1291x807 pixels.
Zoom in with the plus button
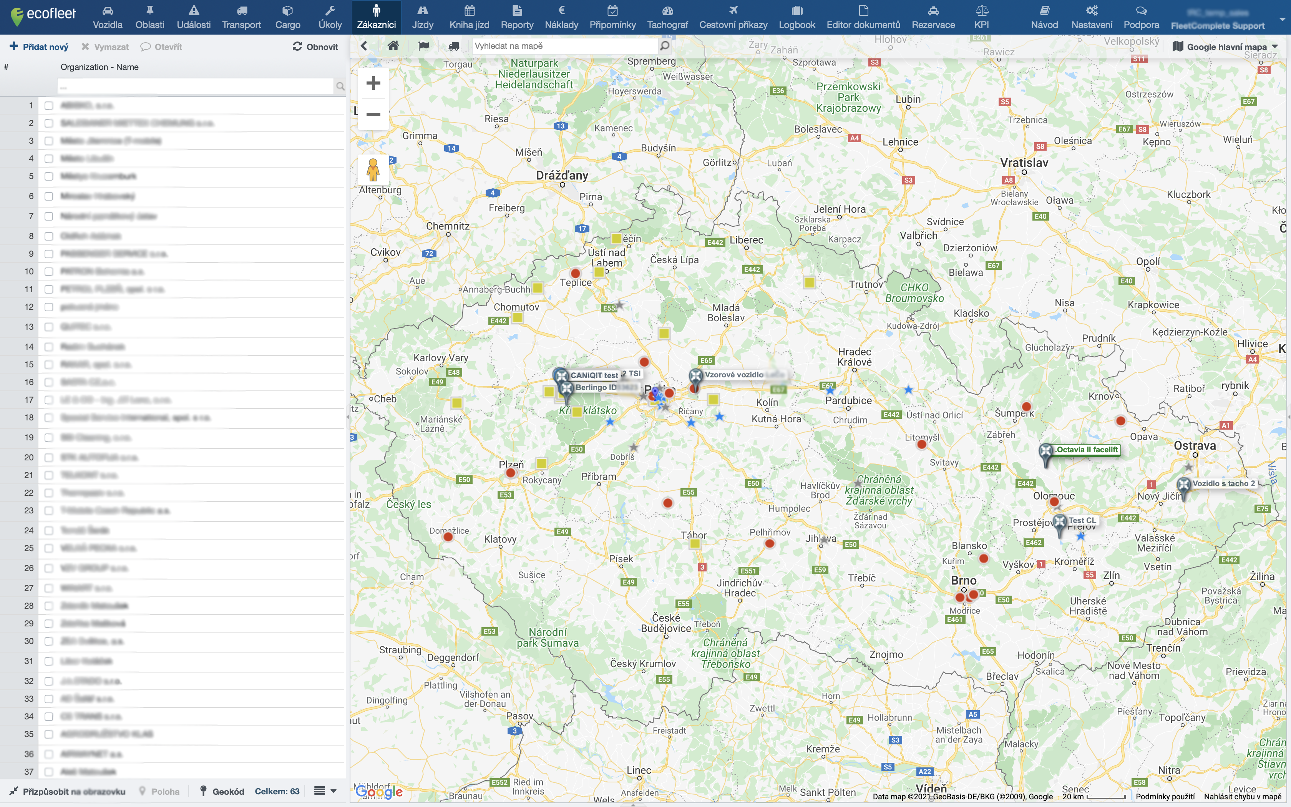[x=373, y=83]
